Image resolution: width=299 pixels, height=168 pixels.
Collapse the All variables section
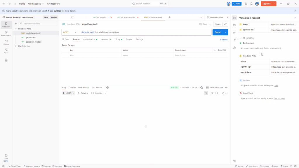[241, 38]
